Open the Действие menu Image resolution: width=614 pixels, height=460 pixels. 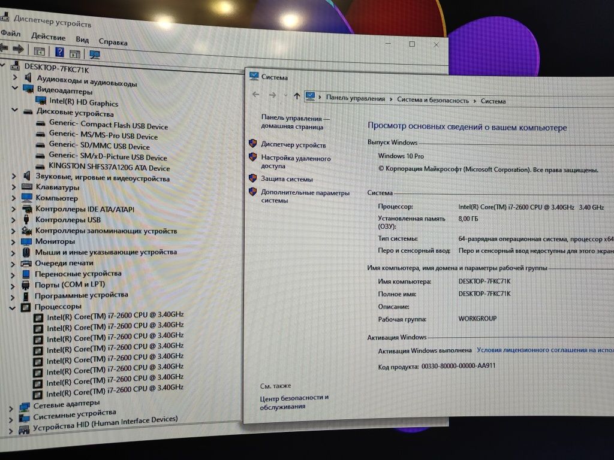49,37
